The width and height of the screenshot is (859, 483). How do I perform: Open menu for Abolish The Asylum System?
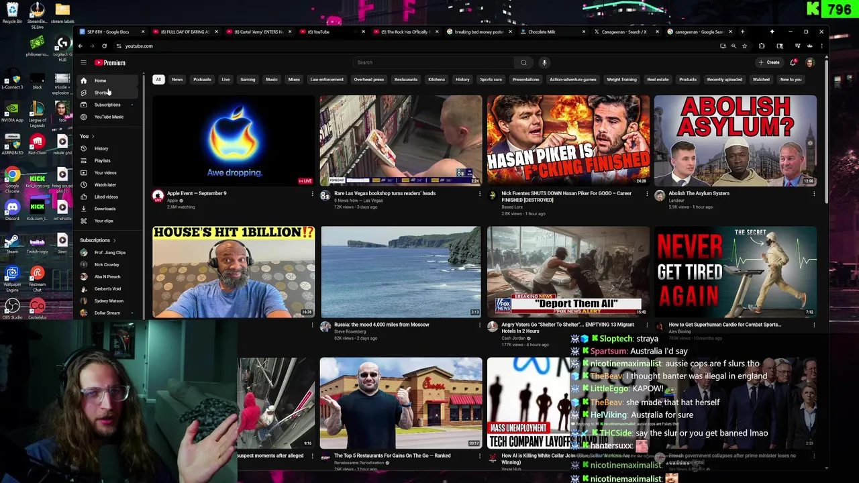coord(814,194)
